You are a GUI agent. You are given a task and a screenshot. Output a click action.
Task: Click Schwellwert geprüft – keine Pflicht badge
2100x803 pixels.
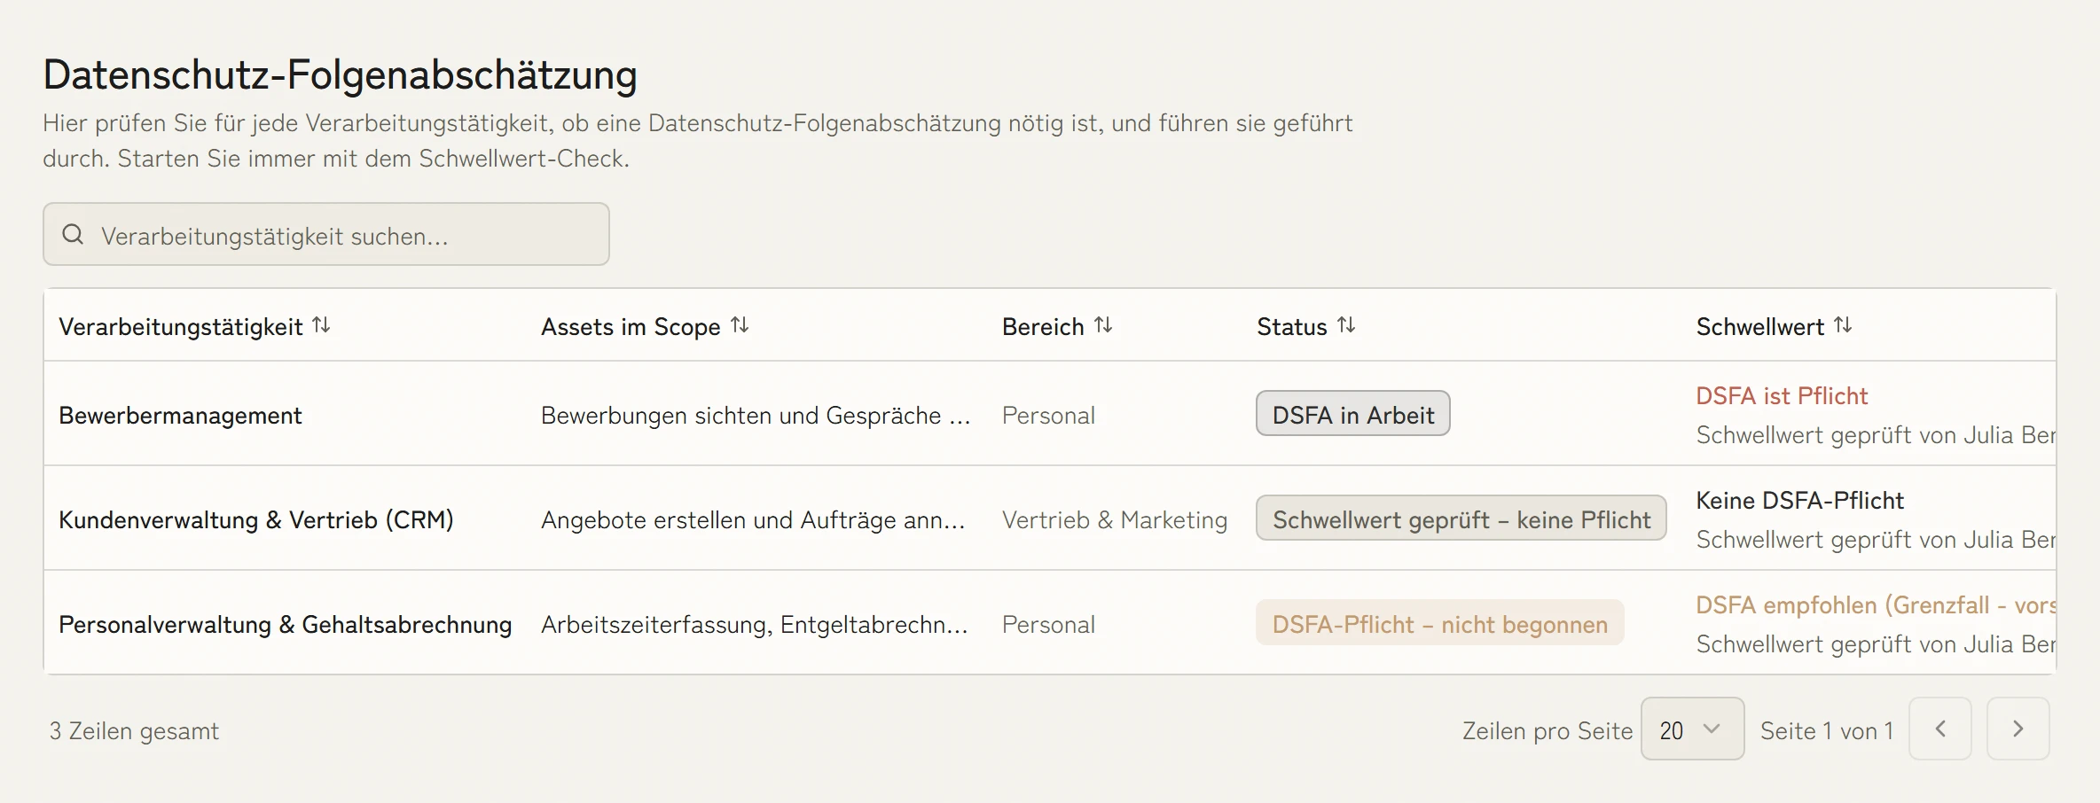click(1461, 518)
